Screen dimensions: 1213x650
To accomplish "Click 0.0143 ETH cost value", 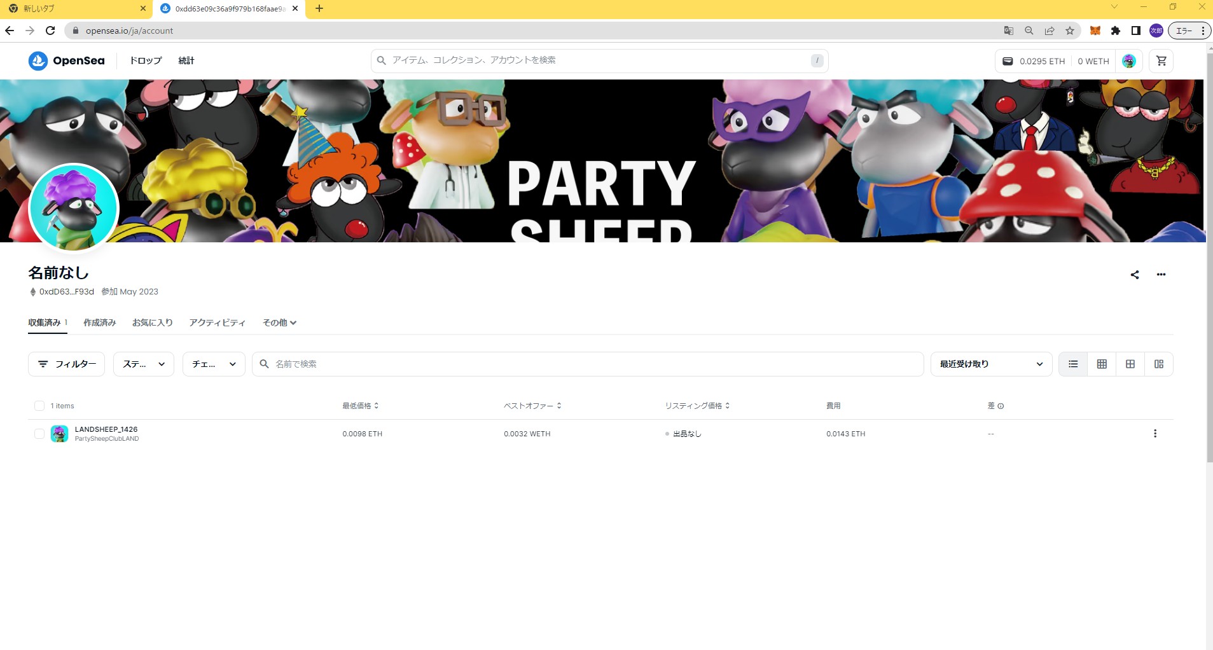I will tap(846, 434).
